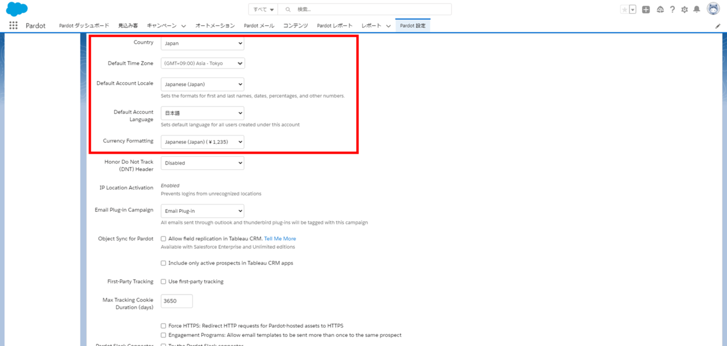Viewport: 727px width, 346px height.
Task: Open the キャンペーン tab
Action: [162, 26]
